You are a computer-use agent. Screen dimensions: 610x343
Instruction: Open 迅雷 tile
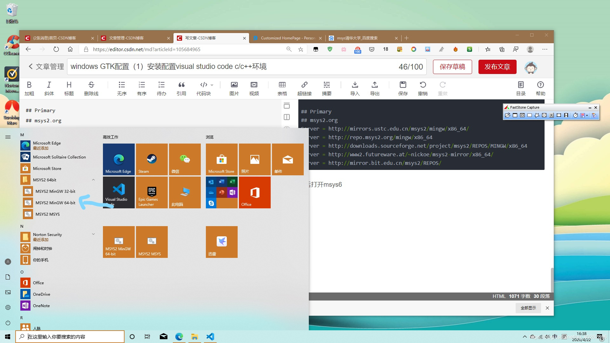coord(222,242)
